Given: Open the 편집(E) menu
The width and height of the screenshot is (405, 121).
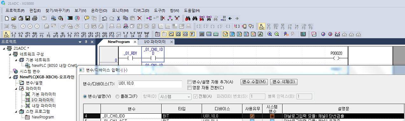Looking at the screenshot, I should [35, 11].
